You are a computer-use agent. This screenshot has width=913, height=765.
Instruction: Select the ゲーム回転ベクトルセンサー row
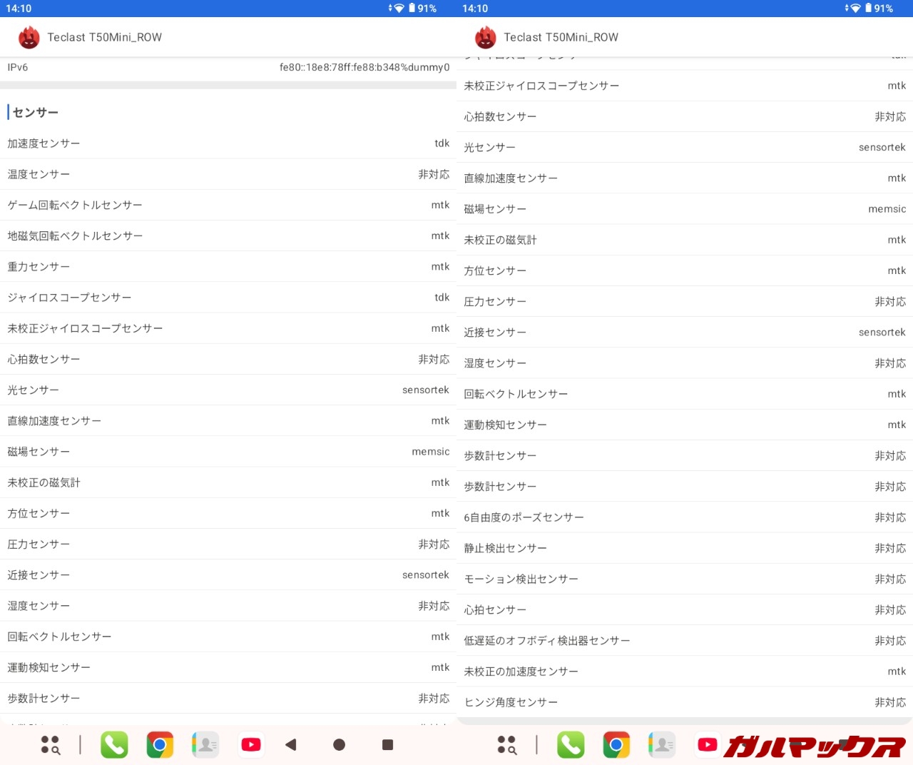click(x=228, y=205)
